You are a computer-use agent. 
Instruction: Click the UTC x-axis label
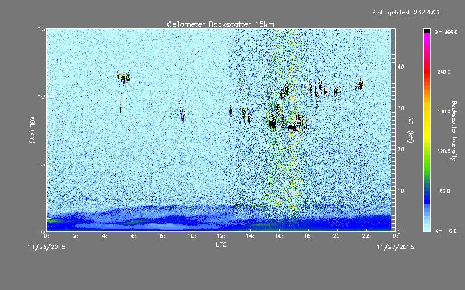tap(221, 244)
